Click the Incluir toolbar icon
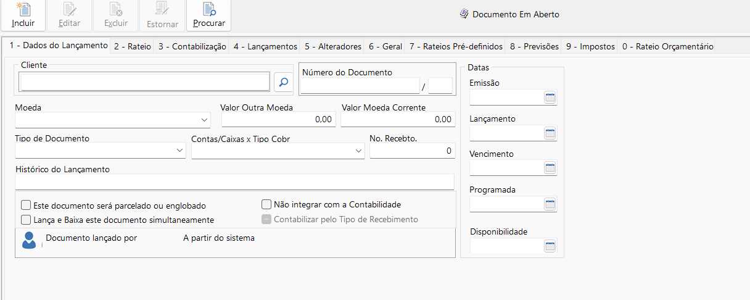Viewport: 750px width, 300px height. (23, 10)
